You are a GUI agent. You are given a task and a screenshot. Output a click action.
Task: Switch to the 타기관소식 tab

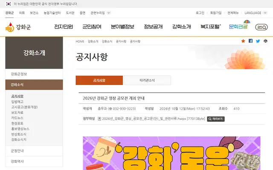click(147, 80)
